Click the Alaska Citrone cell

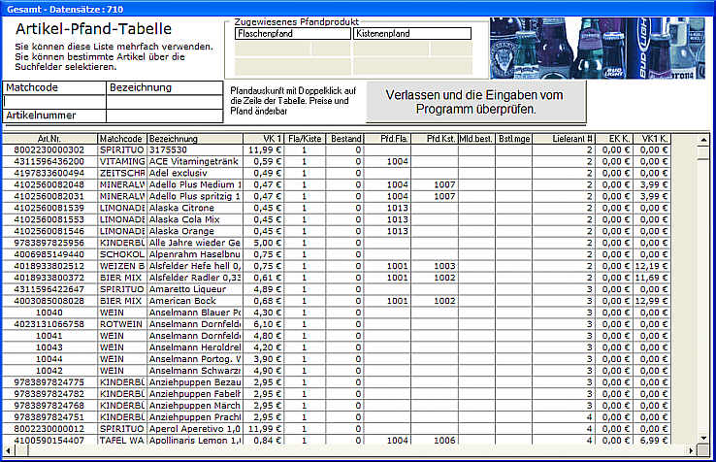[x=195, y=208]
